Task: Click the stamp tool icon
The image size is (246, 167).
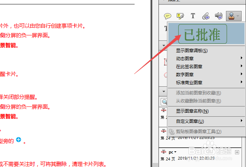Action: click(231, 16)
